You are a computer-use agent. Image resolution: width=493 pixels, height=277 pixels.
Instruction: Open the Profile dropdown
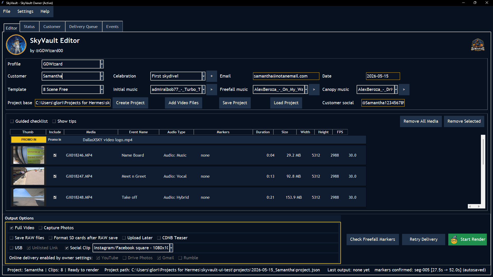(102, 64)
